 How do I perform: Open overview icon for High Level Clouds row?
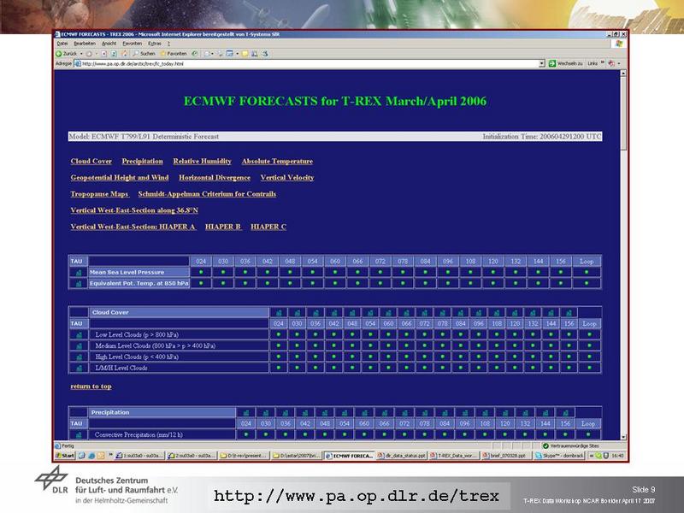tap(79, 357)
